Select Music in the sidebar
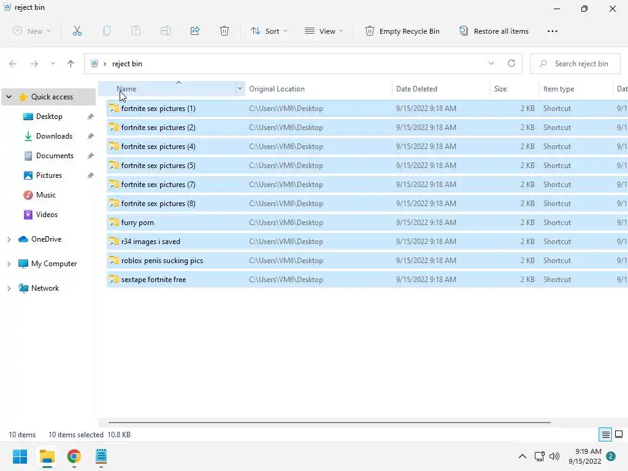628x471 pixels. click(x=45, y=195)
